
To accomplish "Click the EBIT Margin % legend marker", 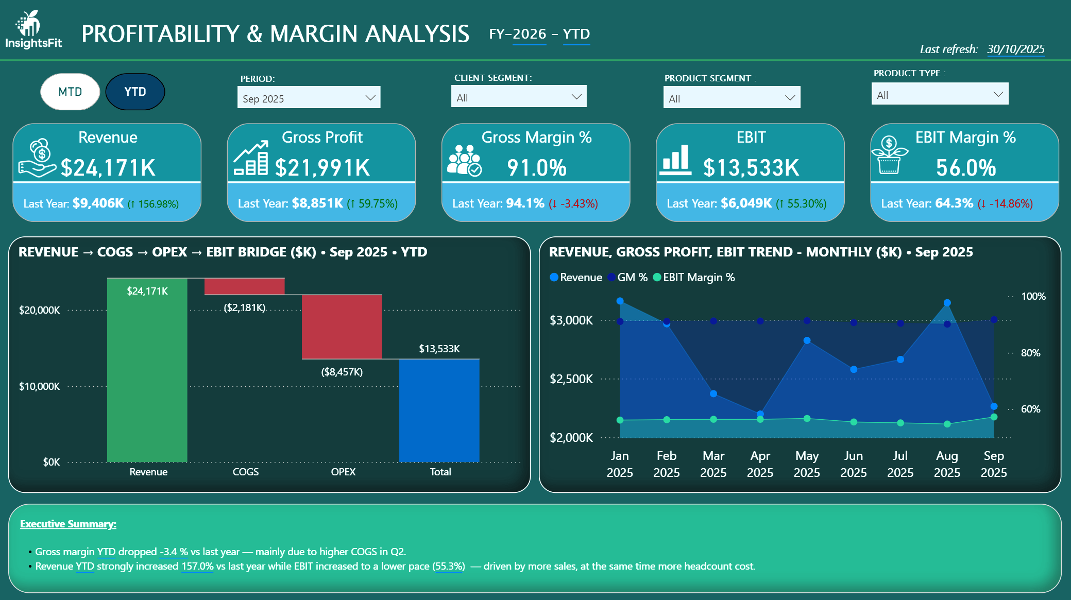I will click(x=657, y=277).
